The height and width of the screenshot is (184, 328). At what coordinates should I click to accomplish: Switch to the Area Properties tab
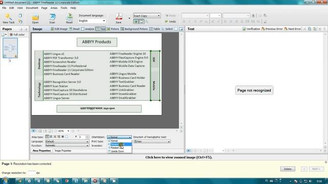point(42,151)
